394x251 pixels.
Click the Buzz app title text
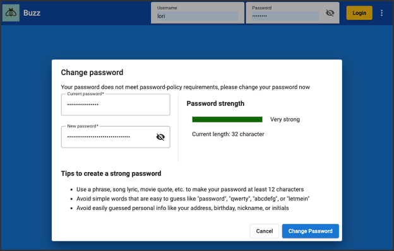pyautogui.click(x=32, y=13)
